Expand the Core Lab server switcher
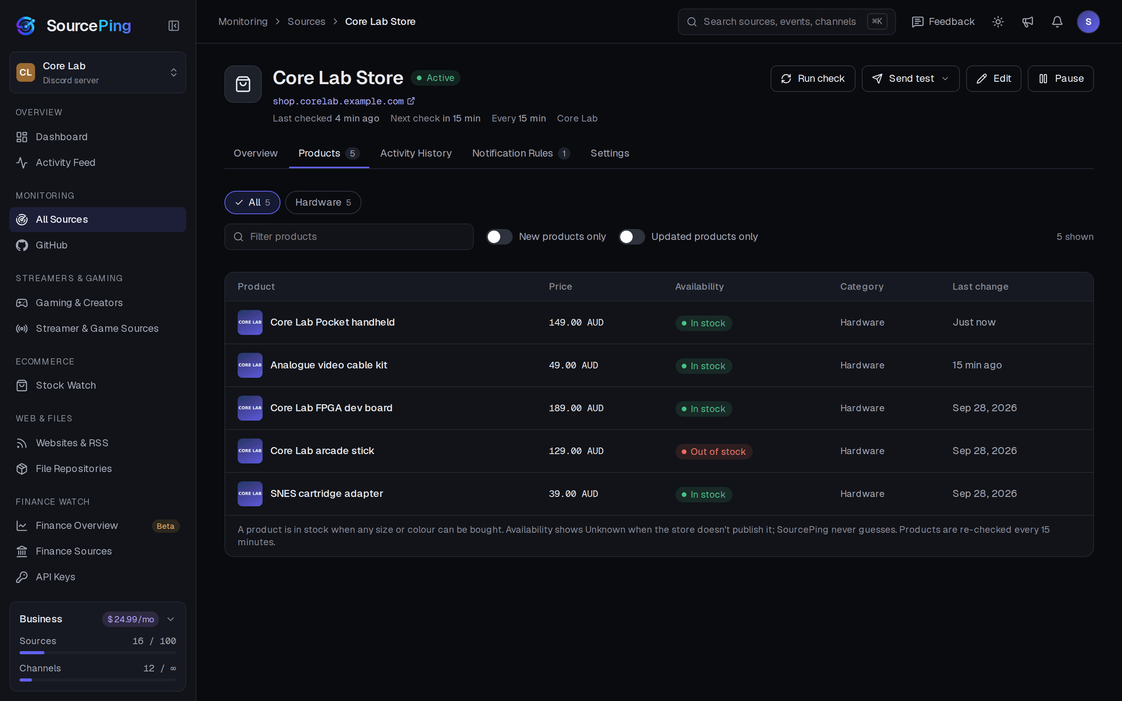Viewport: 1122px width, 701px height. click(98, 72)
